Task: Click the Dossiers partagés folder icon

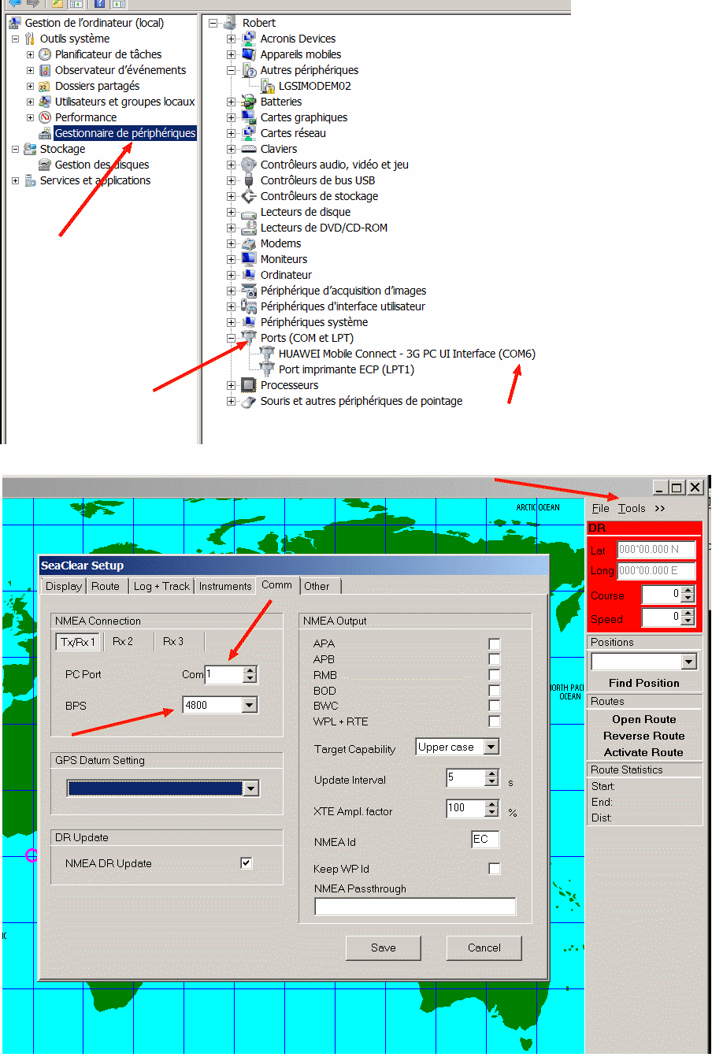Action: (45, 86)
